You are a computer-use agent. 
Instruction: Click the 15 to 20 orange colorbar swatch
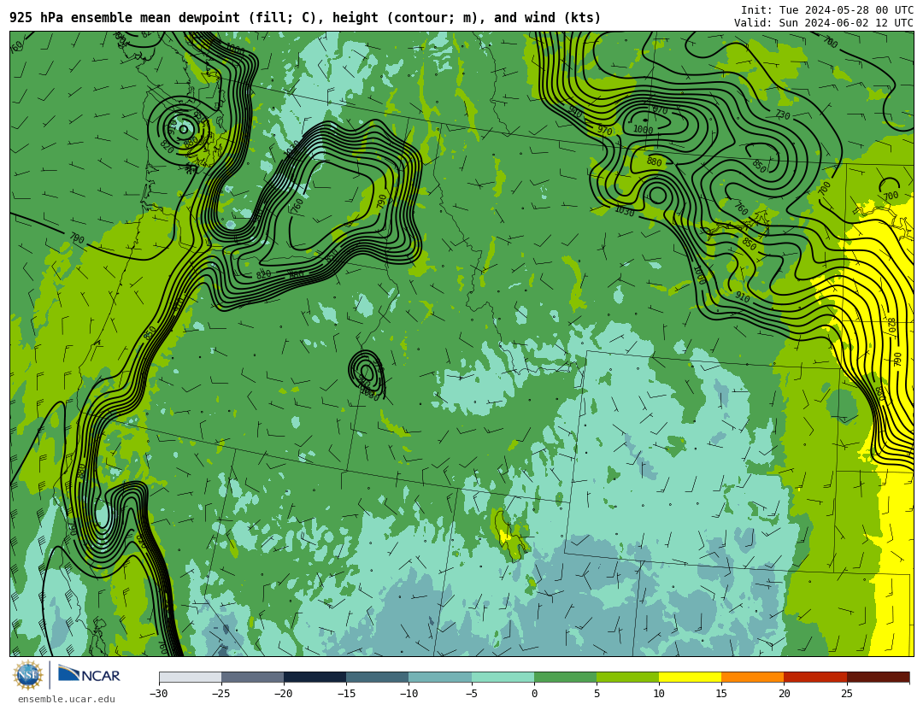(753, 677)
